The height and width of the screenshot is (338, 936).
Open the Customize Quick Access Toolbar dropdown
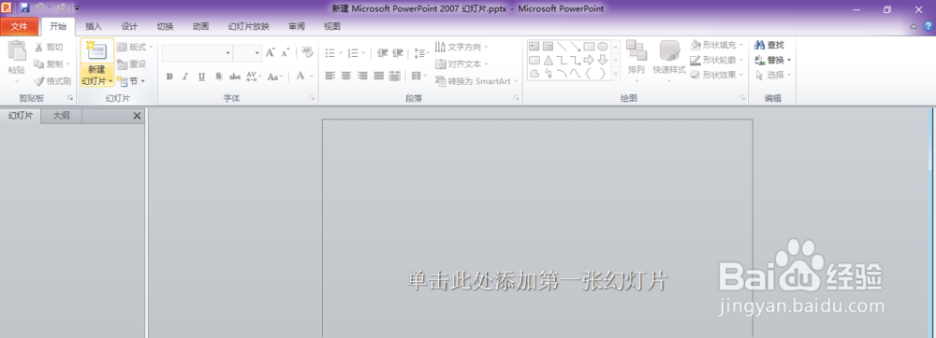(x=77, y=8)
